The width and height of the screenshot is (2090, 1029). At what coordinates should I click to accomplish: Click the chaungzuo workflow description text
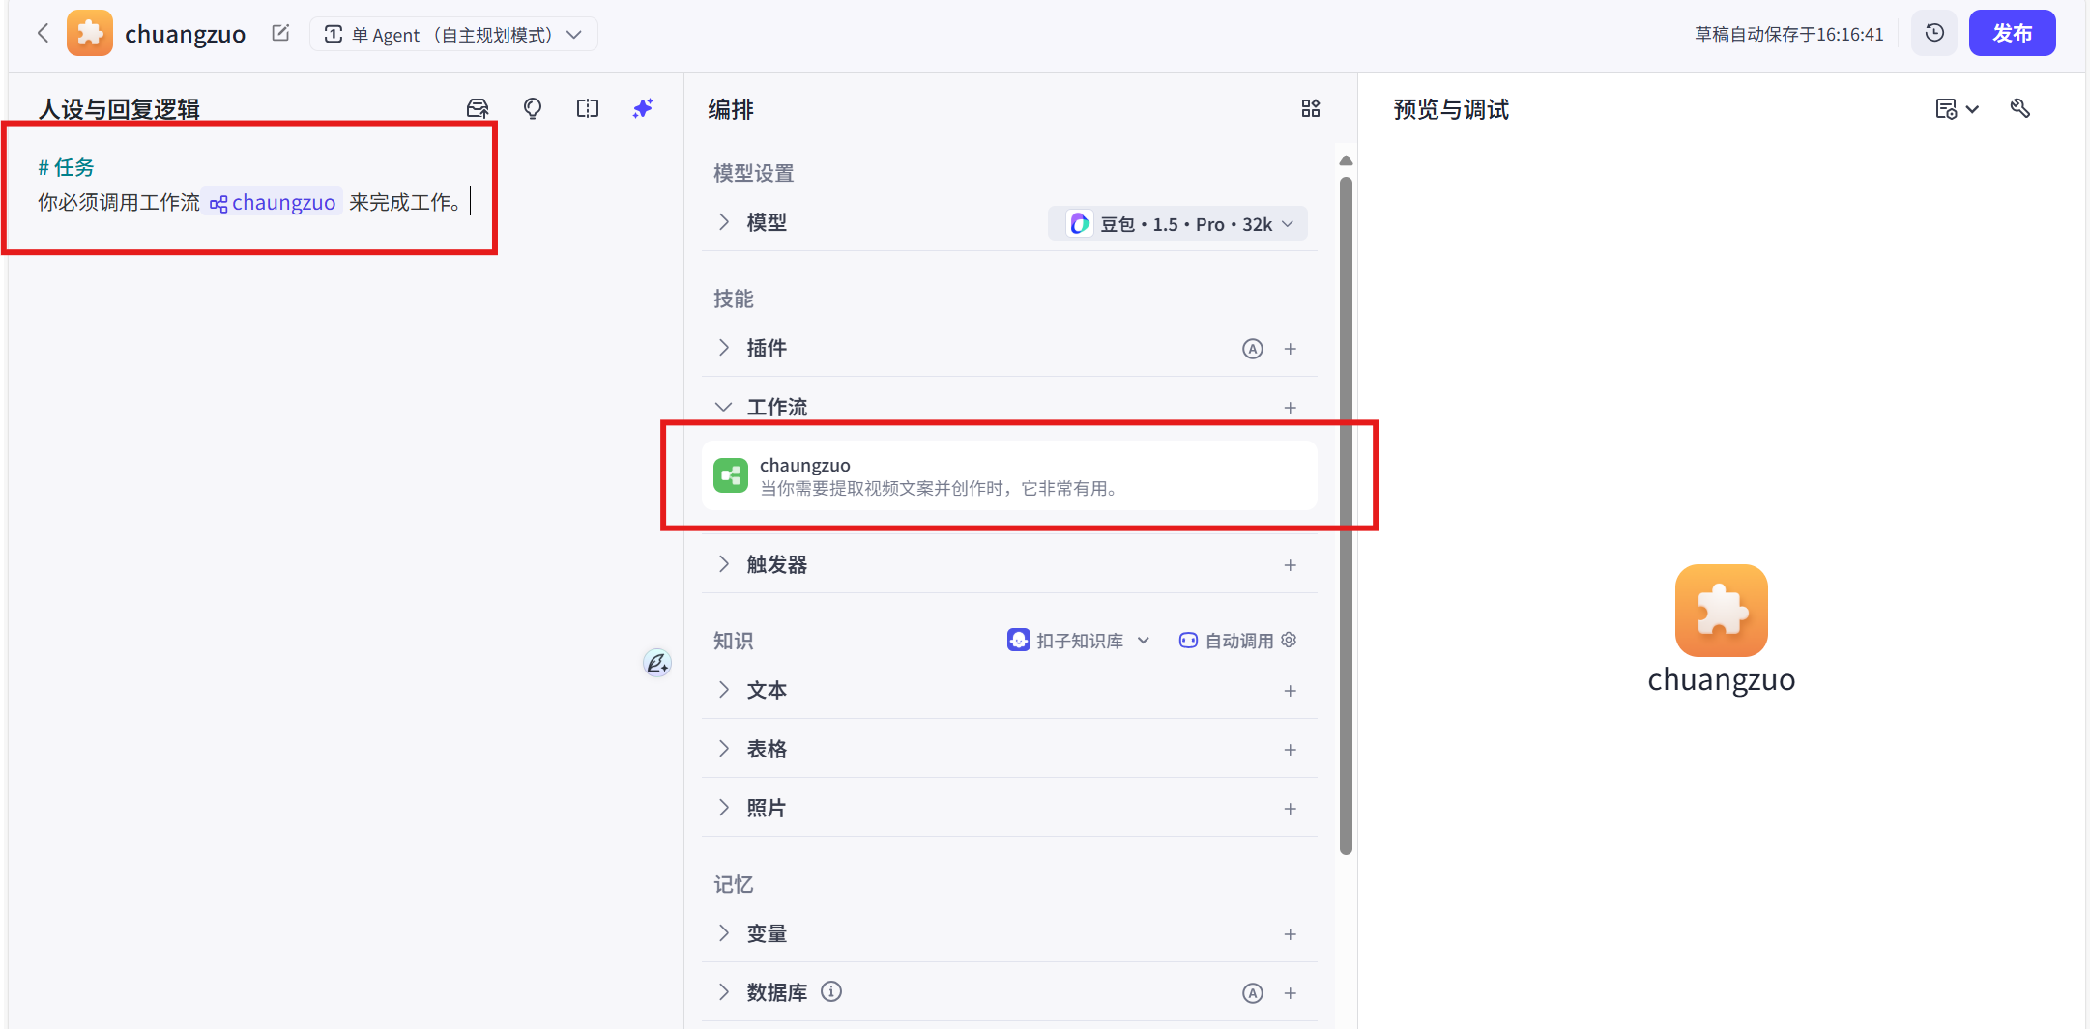coord(942,489)
